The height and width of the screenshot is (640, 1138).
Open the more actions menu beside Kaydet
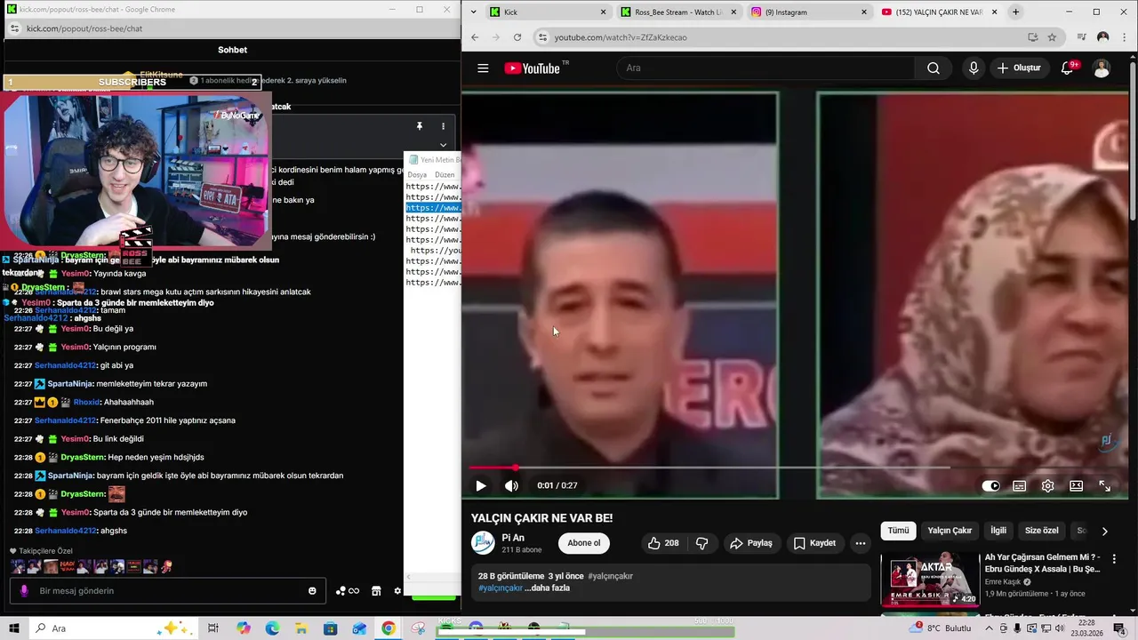point(860,543)
